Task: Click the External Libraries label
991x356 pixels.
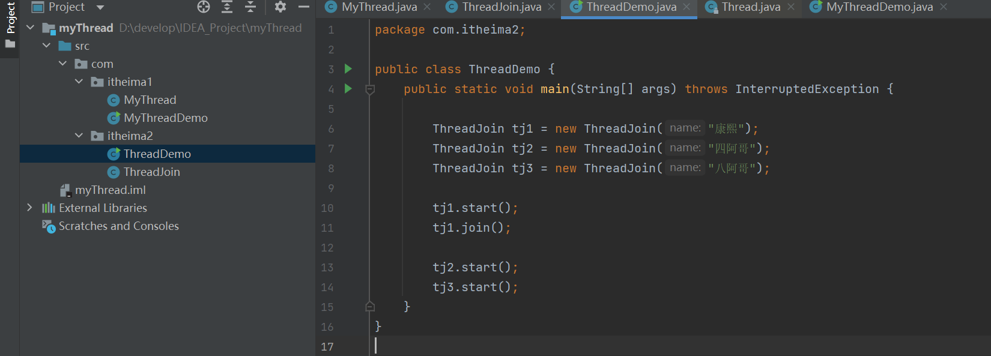Action: point(103,208)
